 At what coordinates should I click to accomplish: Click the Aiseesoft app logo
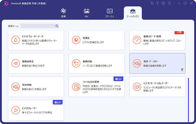click(6, 4)
